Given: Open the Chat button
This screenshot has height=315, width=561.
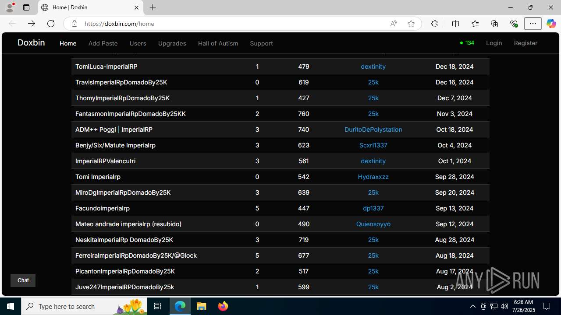Looking at the screenshot, I should 23,280.
